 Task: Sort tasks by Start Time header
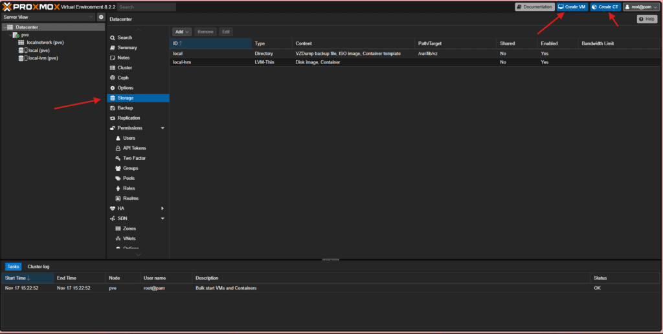pyautogui.click(x=27, y=278)
